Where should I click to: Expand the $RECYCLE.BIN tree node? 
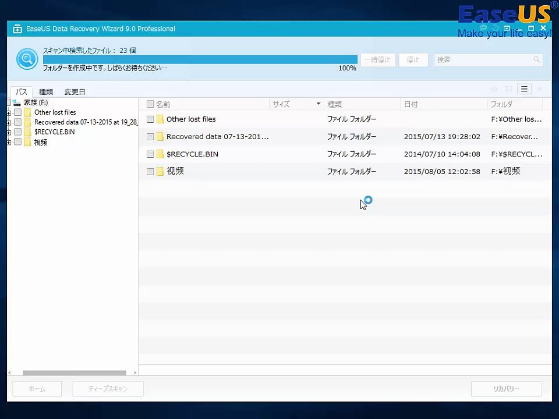point(9,133)
